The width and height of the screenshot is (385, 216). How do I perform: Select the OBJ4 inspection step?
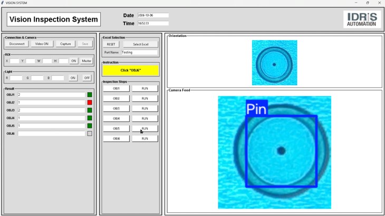tap(116, 119)
